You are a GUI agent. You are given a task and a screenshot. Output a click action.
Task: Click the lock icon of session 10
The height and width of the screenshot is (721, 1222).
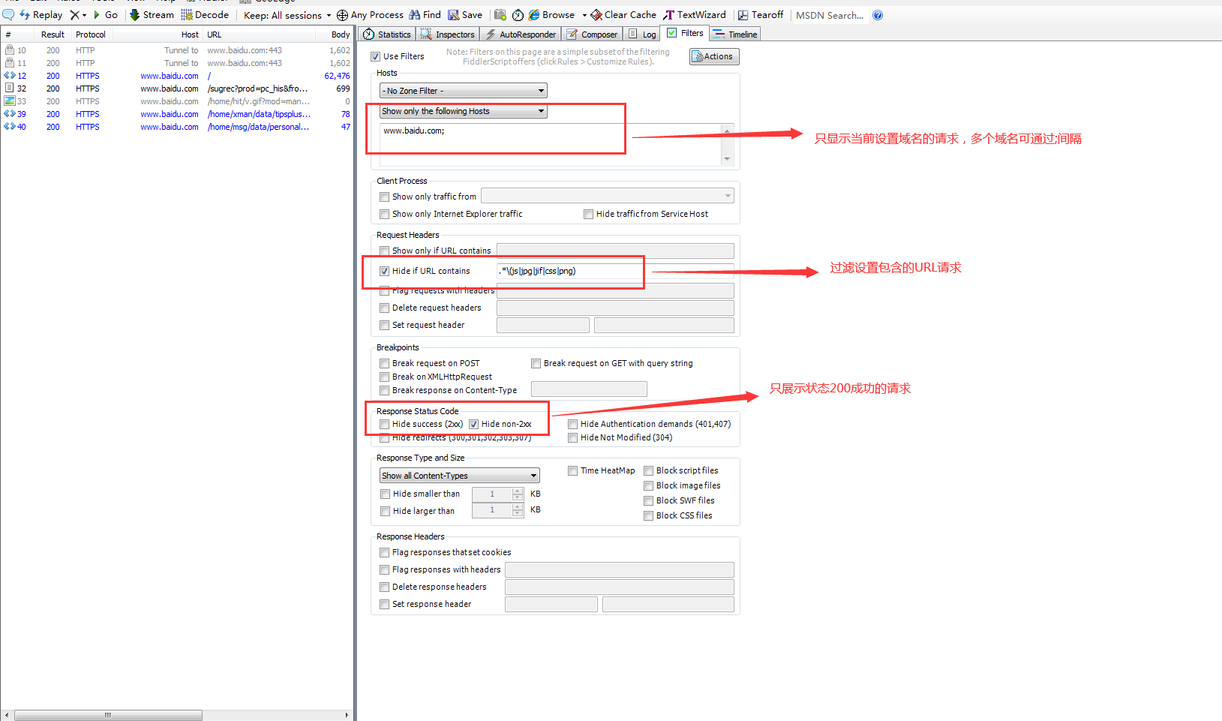coord(10,50)
